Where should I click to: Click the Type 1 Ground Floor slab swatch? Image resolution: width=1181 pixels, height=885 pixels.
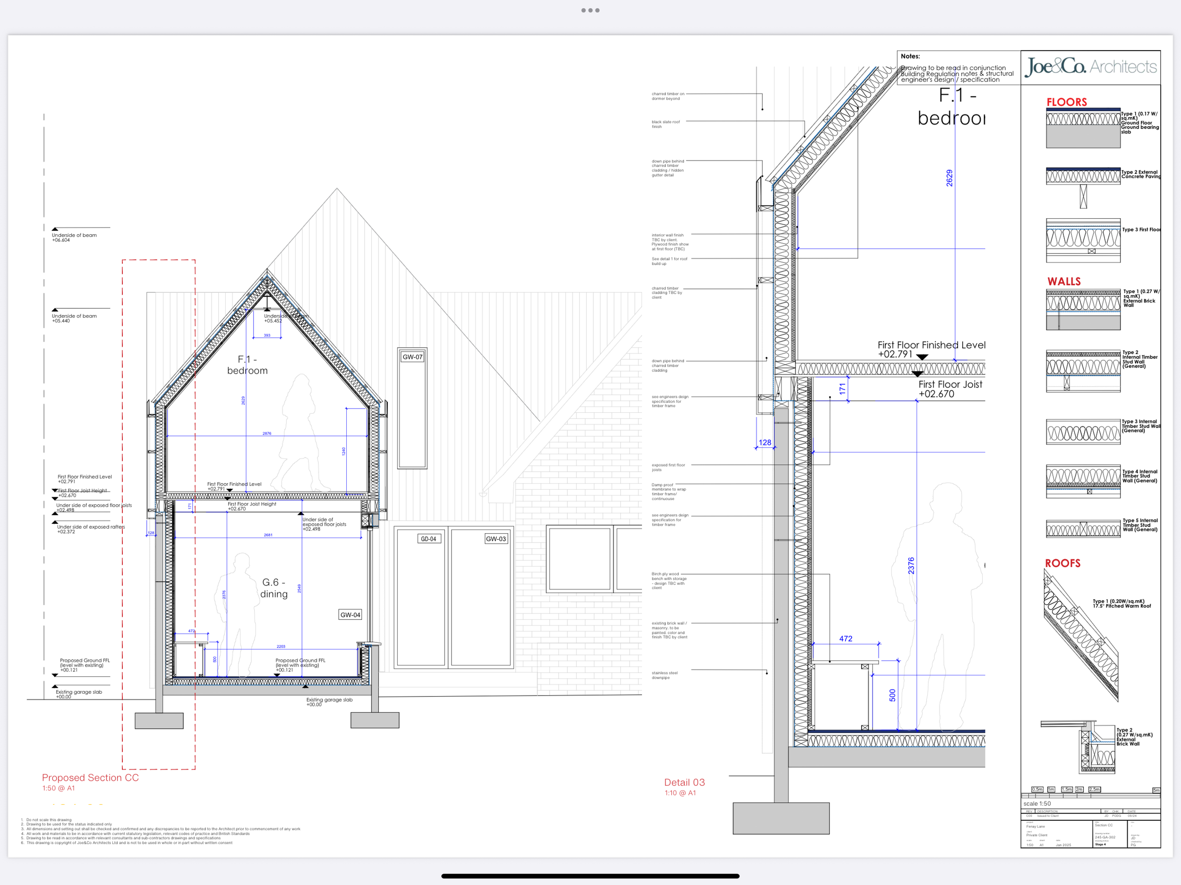point(1083,128)
